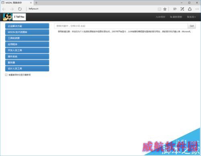Open reading view from address bar
The height and width of the screenshot is (156, 201).
(159, 9)
